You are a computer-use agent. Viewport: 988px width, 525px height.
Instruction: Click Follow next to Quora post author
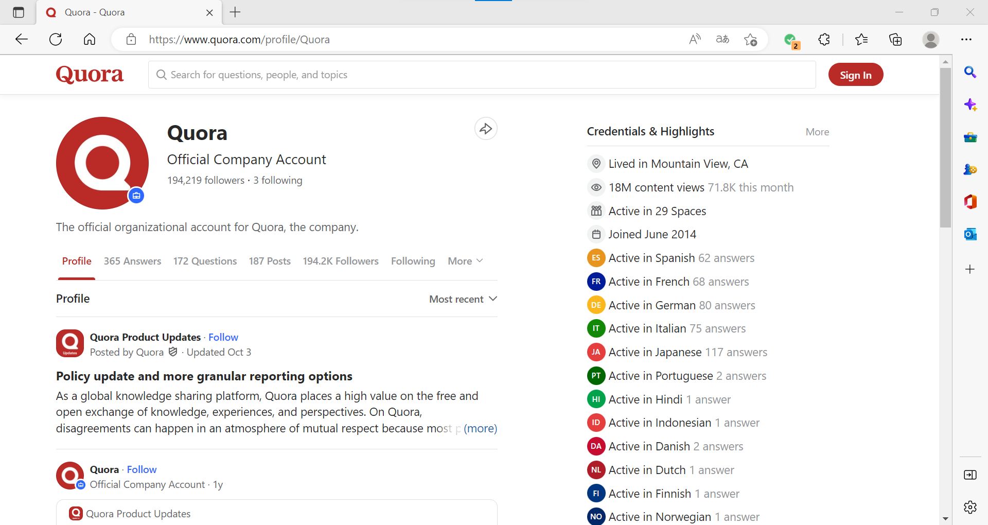coord(142,469)
